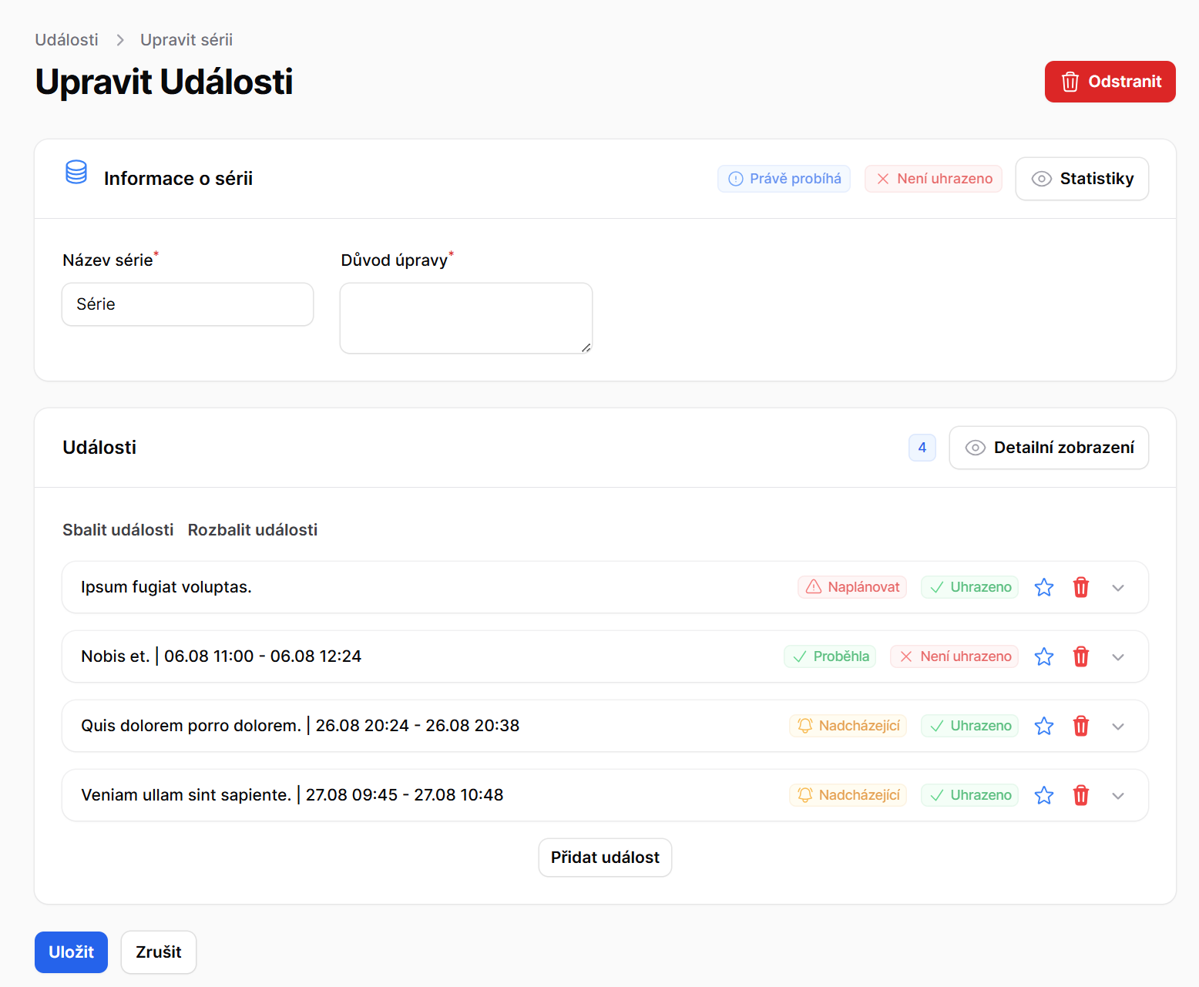Click Přidat událost button

(605, 858)
